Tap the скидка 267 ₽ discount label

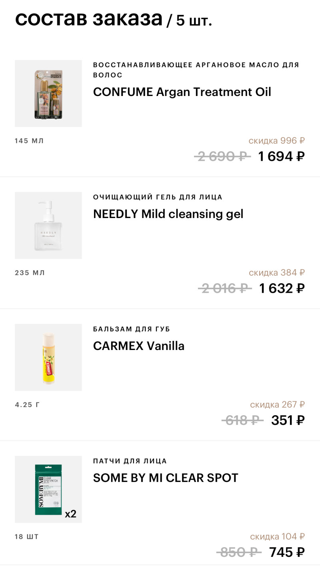coord(277,404)
